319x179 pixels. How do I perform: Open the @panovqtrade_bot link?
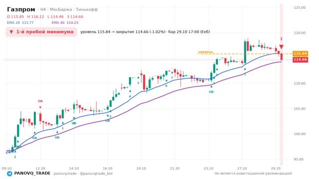(96, 174)
